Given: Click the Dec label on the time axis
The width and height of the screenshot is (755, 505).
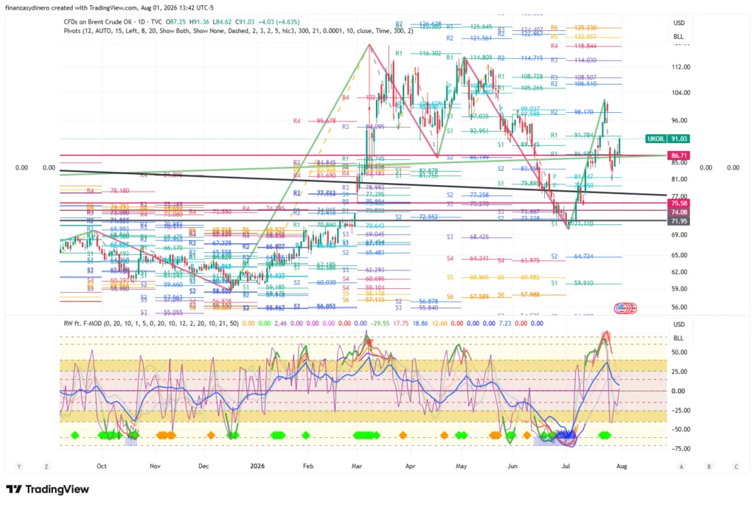Looking at the screenshot, I should point(203,466).
